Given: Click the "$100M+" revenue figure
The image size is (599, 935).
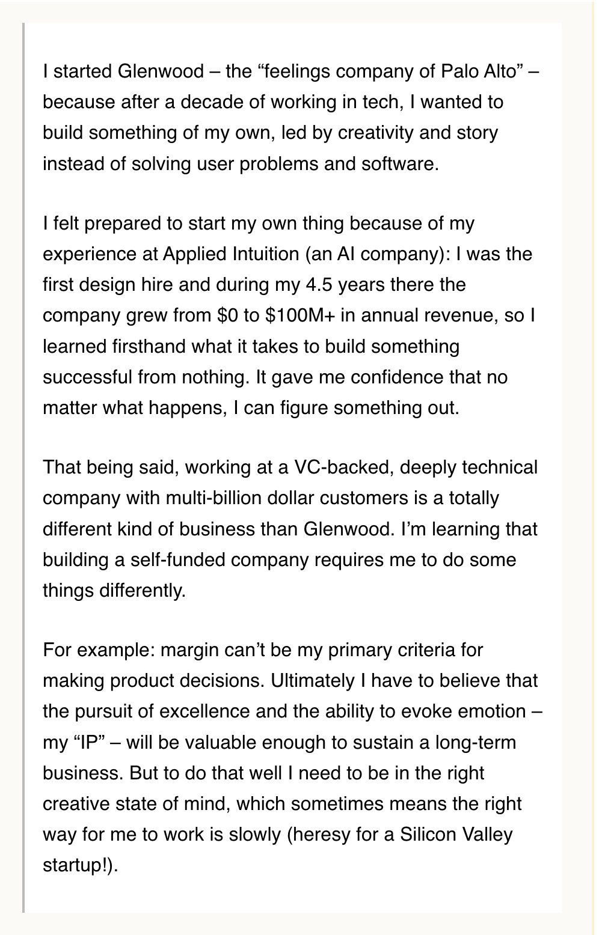Looking at the screenshot, I should (x=299, y=315).
